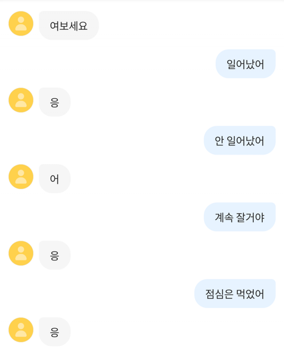The width and height of the screenshot is (284, 353).
Task: Open profile avatar next to the first '응' reply
Action: tap(21, 100)
